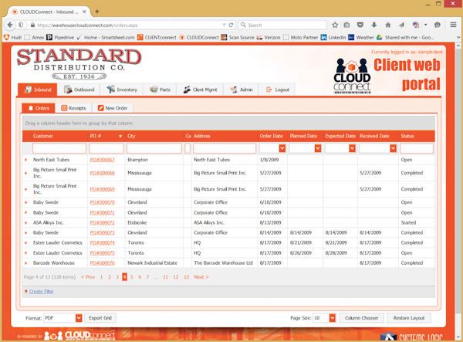Open the chat bubble toolbar icon
This screenshot has height=342, width=463.
click(x=438, y=25)
